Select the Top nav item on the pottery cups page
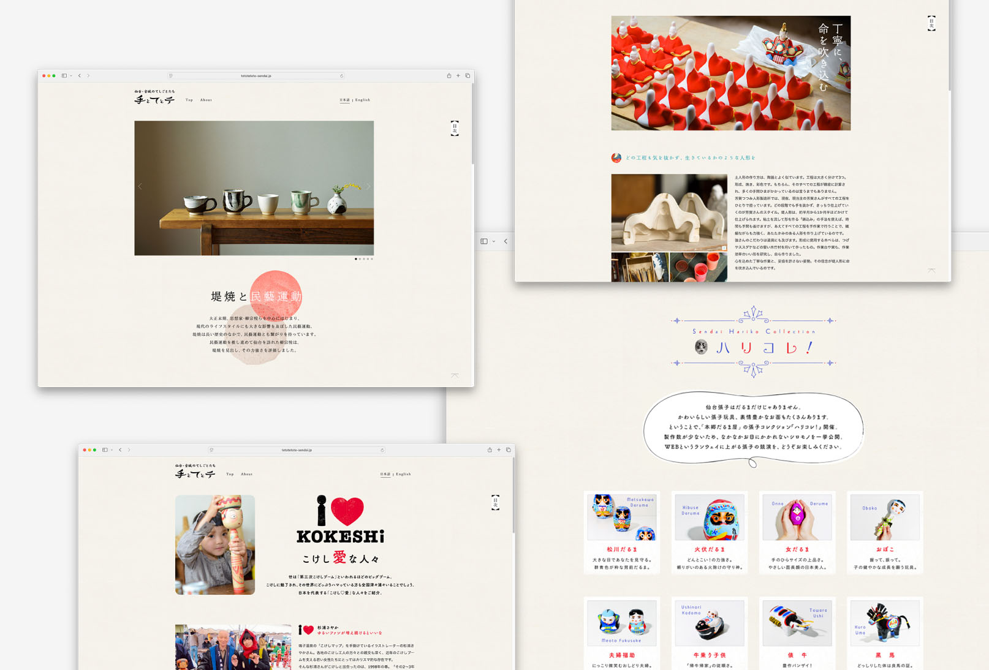 (x=189, y=100)
